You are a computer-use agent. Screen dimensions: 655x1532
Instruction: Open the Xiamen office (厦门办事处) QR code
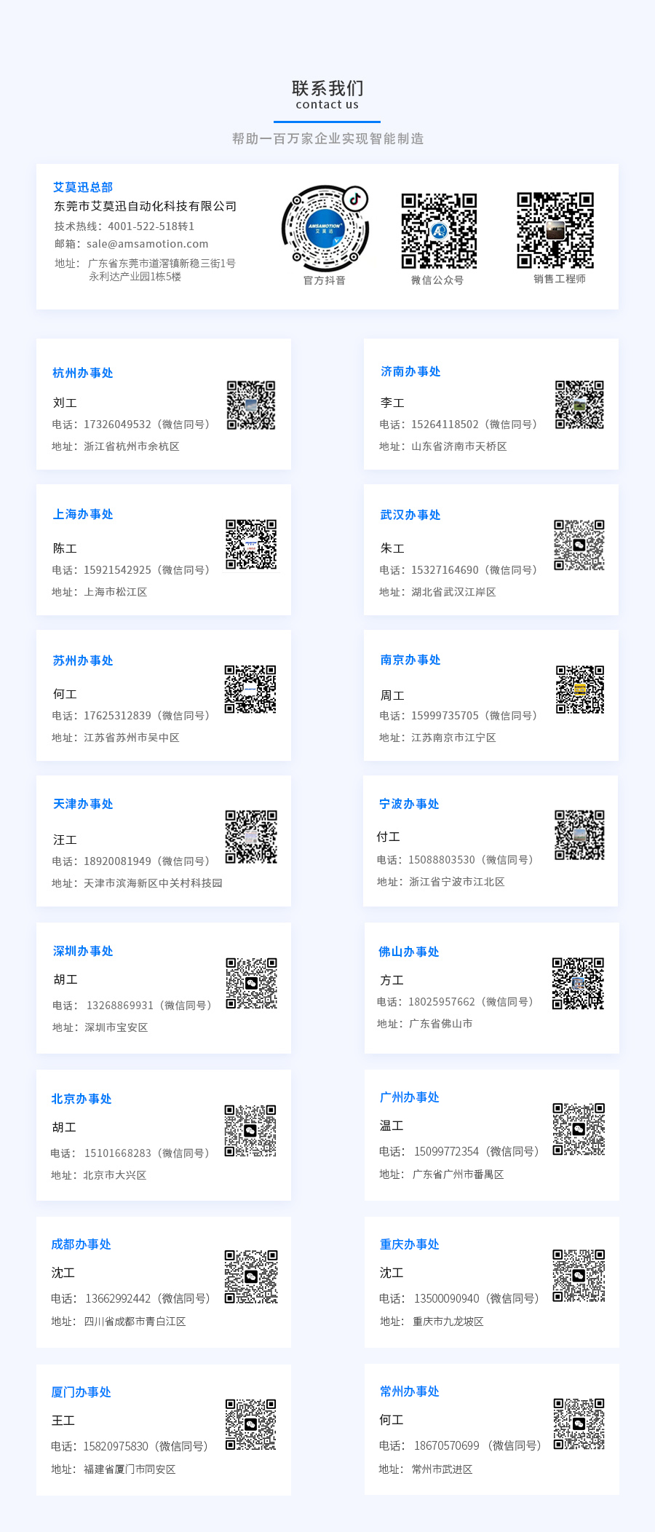pos(251,1424)
